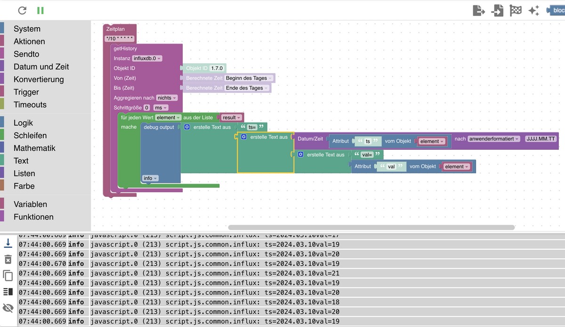Viewport: 565px width, 327px height.
Task: Select the Konvertierung category
Action: pyautogui.click(x=39, y=80)
